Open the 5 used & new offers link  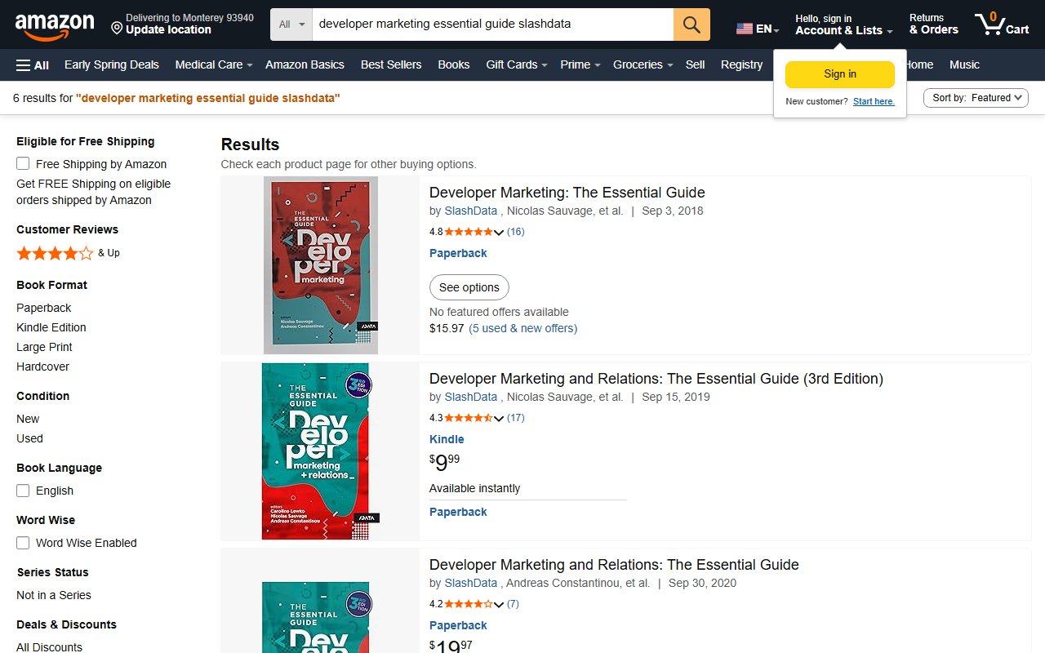click(x=522, y=328)
